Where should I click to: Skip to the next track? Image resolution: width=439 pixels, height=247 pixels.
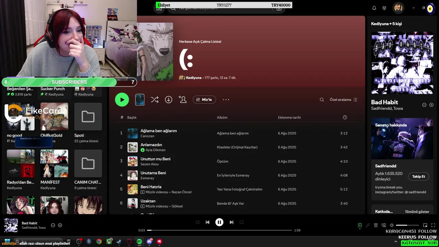point(232,222)
